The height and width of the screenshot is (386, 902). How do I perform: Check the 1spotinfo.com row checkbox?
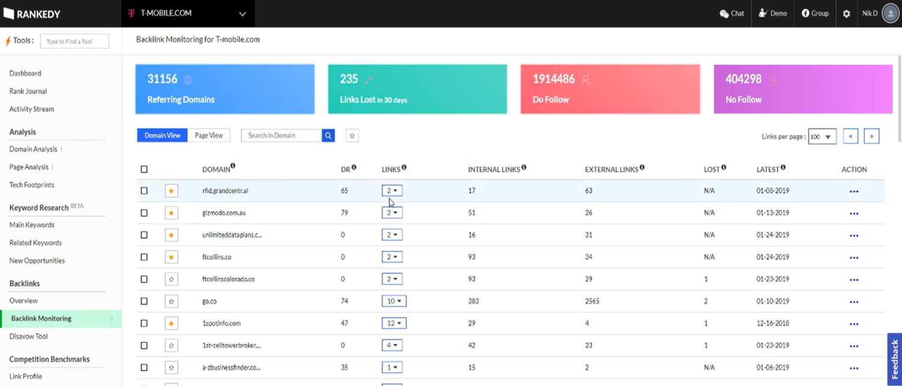pos(144,323)
